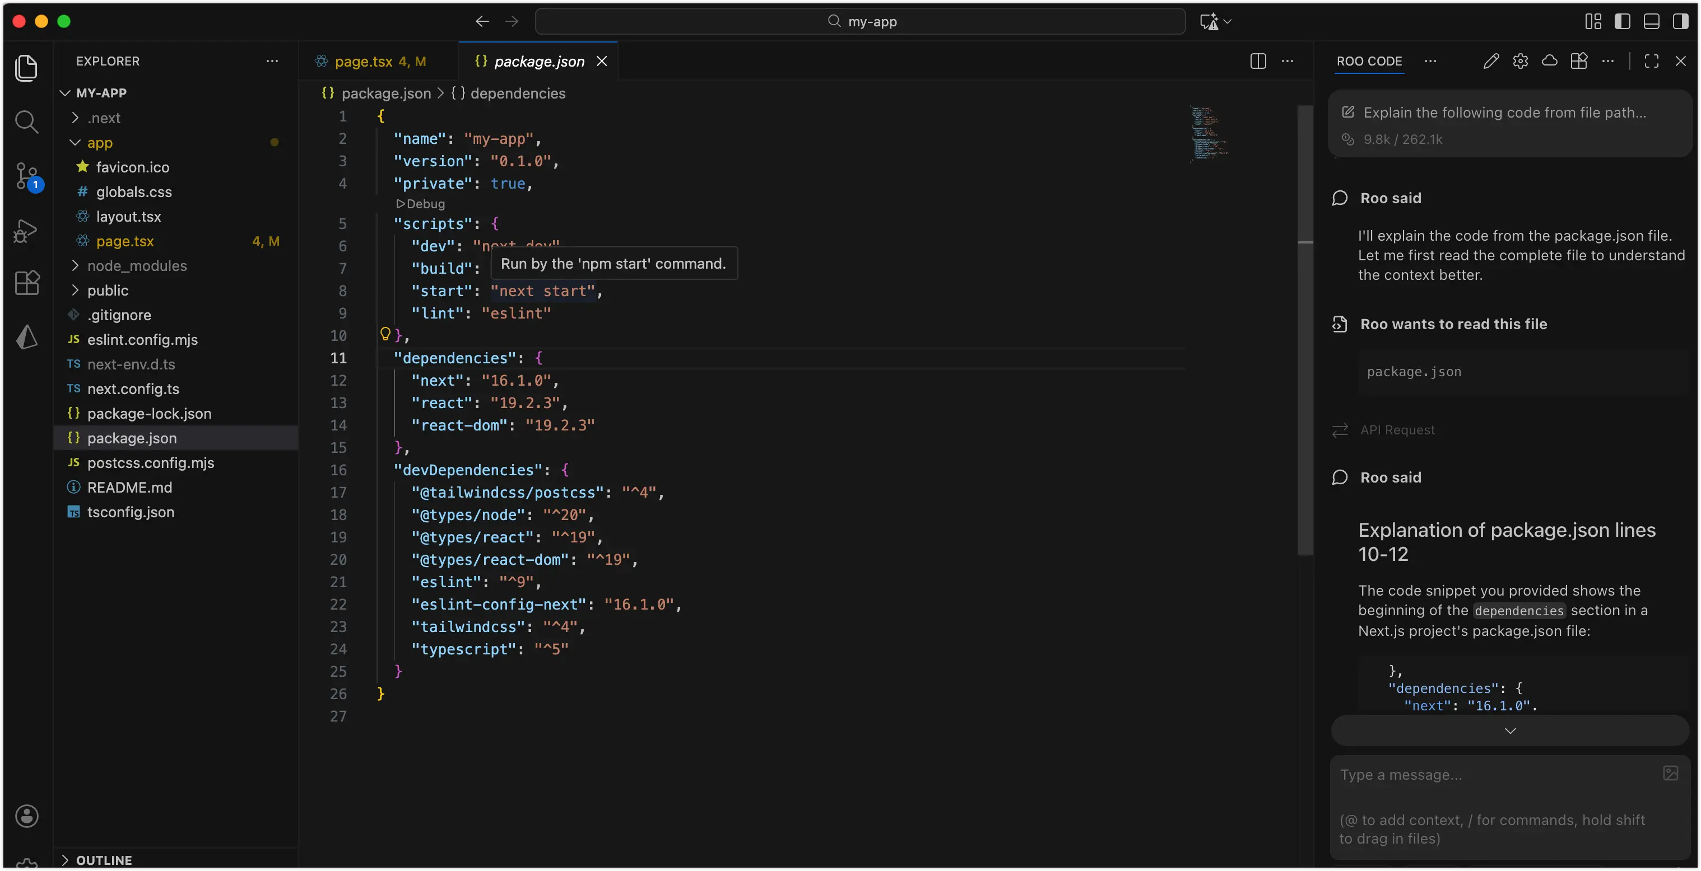This screenshot has width=1701, height=871.
Task: Toggle the bottom panel visibility
Action: tap(1651, 21)
